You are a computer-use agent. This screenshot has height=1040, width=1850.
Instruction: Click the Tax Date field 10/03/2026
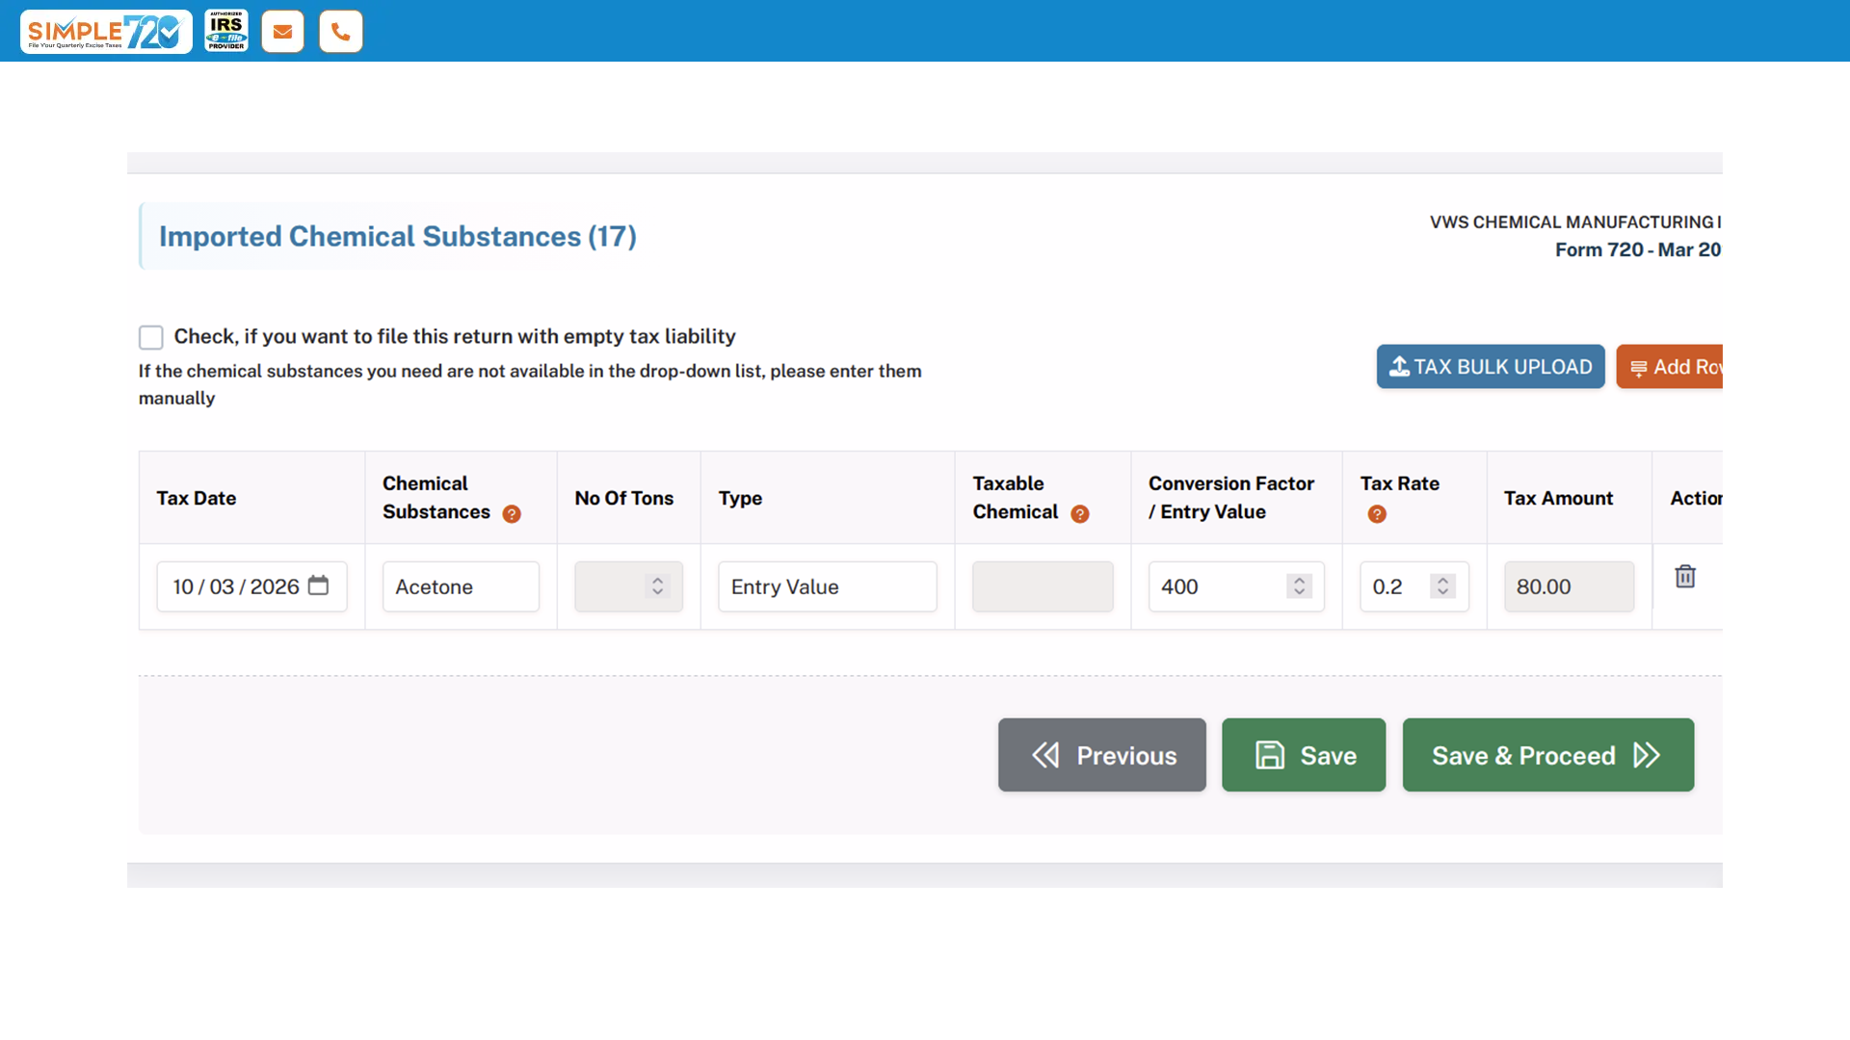click(252, 586)
